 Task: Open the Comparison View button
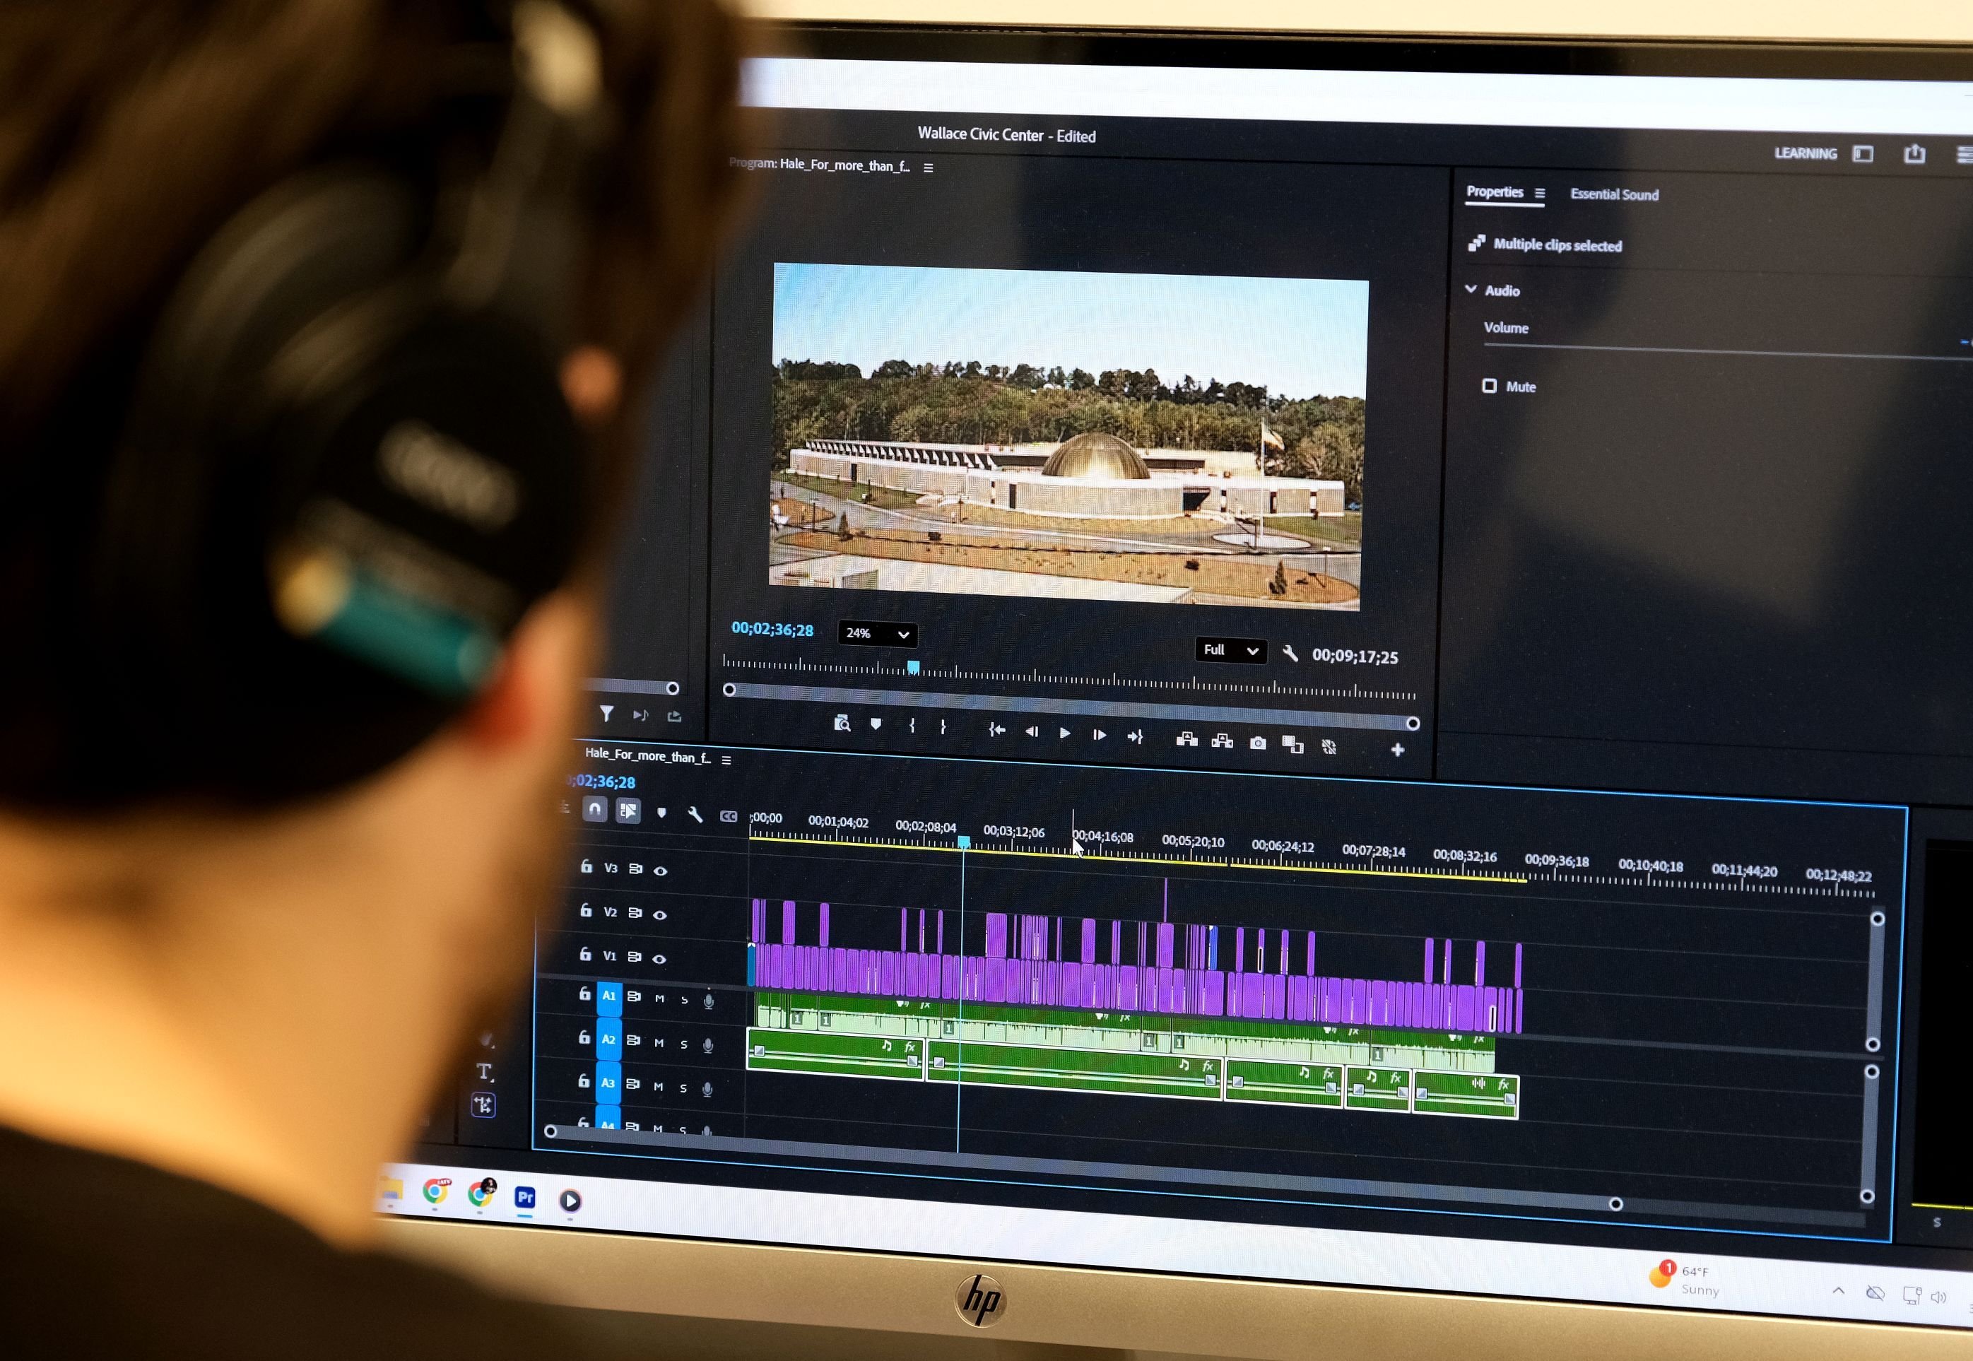point(1292,745)
